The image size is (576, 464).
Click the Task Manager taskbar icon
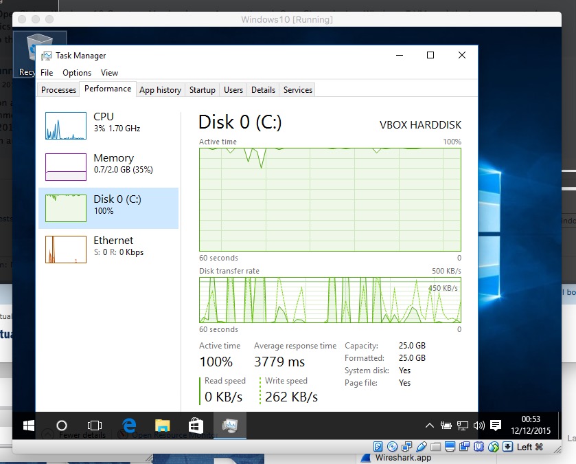pyautogui.click(x=230, y=426)
